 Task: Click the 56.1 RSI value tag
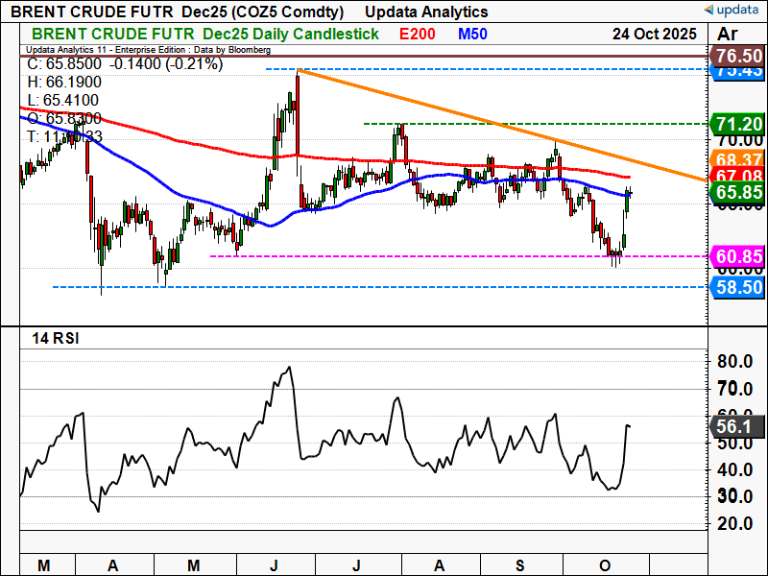(739, 425)
